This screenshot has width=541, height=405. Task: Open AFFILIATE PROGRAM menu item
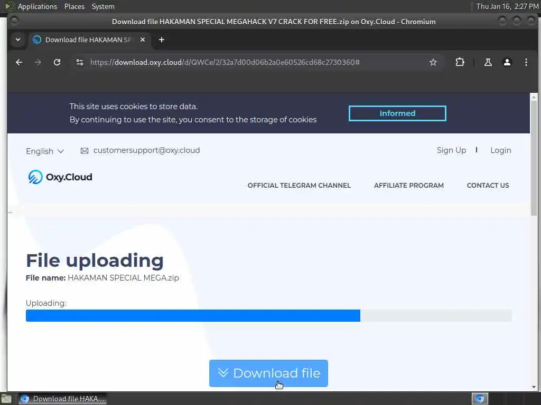[x=409, y=186]
